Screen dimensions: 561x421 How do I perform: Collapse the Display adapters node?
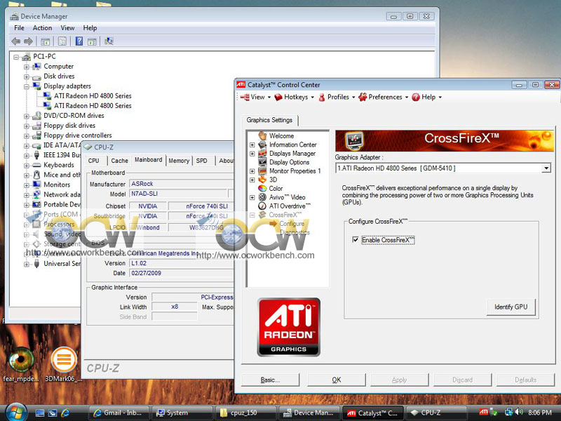[27, 86]
